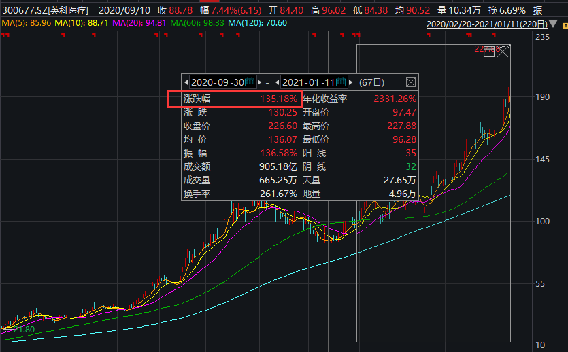Click the (67日) day count label
The image size is (568, 352).
(x=371, y=82)
